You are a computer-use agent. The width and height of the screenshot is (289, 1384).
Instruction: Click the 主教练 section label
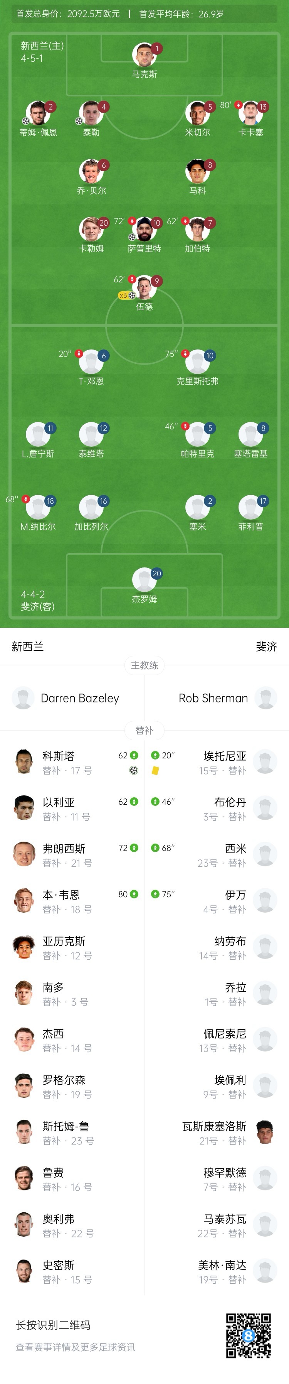[x=144, y=665]
